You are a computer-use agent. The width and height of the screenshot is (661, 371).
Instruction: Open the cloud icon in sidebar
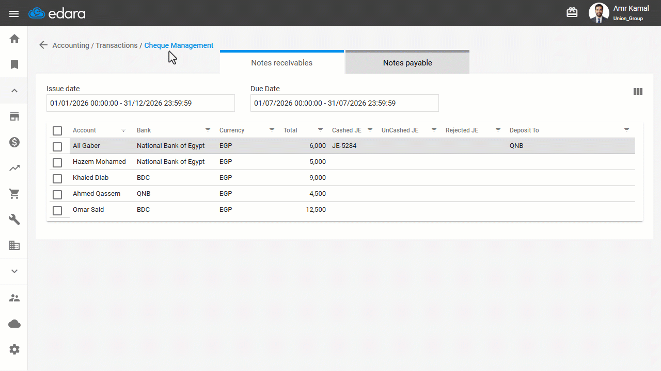pyautogui.click(x=14, y=324)
